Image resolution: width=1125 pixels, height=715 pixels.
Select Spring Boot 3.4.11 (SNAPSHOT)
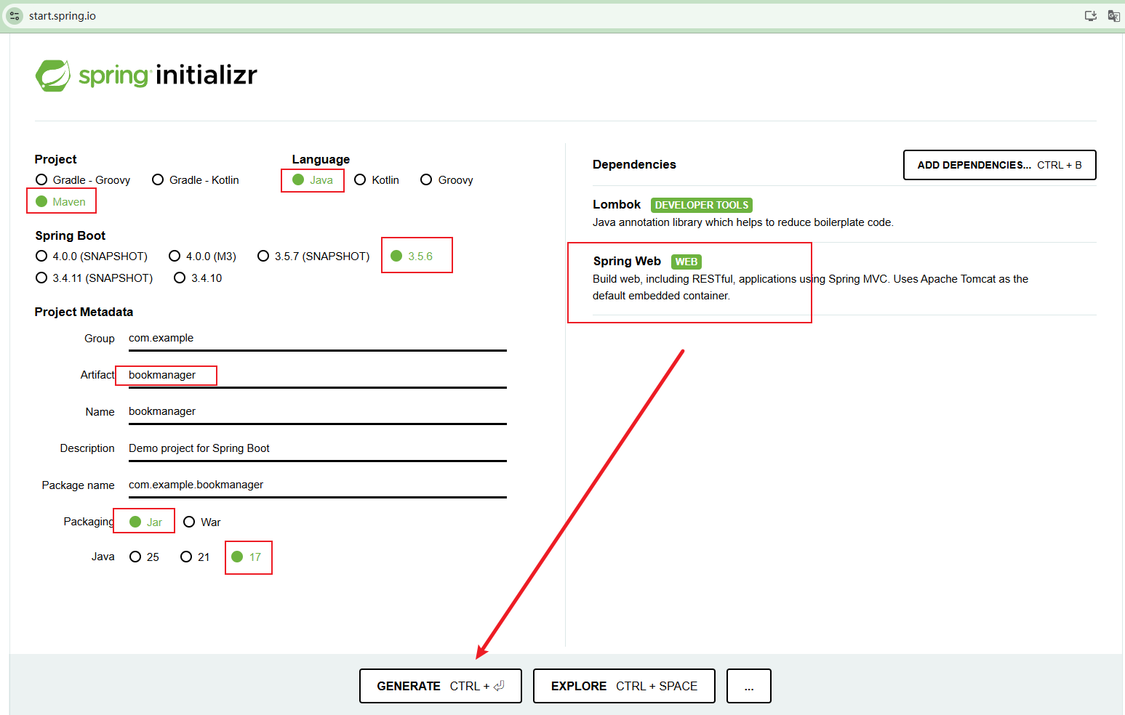tap(94, 278)
